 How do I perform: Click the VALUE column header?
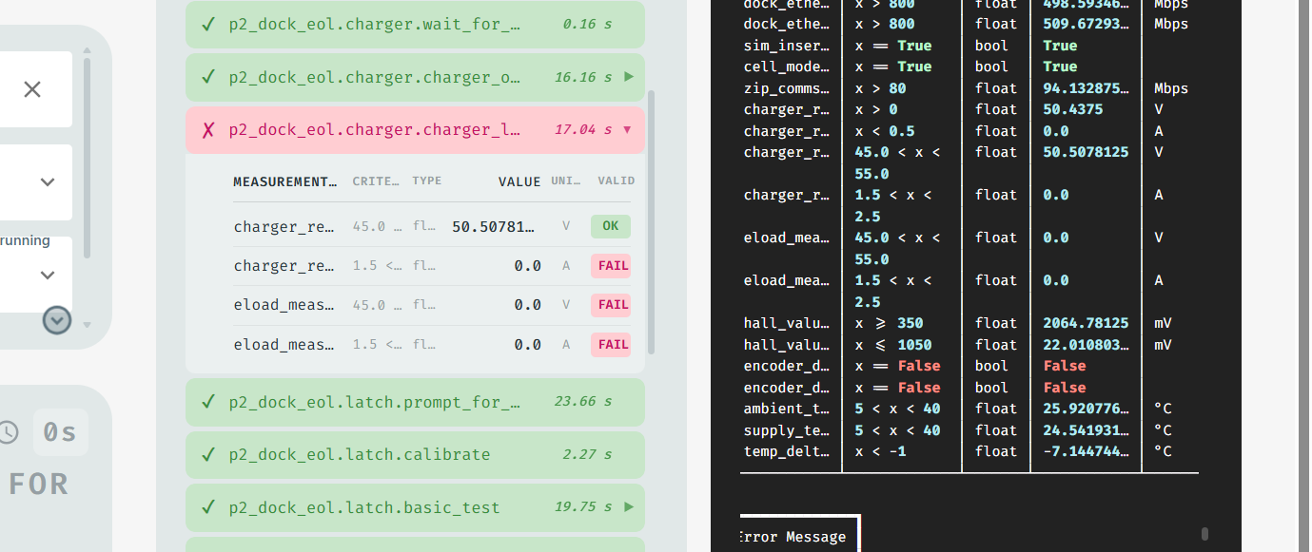(519, 181)
